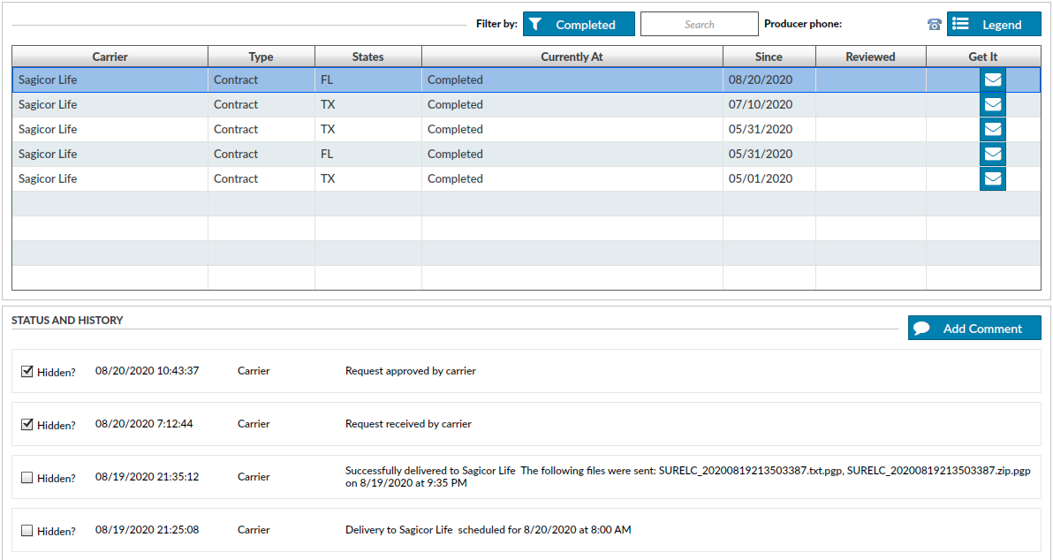
Task: Click the Get It column header
Action: [983, 57]
